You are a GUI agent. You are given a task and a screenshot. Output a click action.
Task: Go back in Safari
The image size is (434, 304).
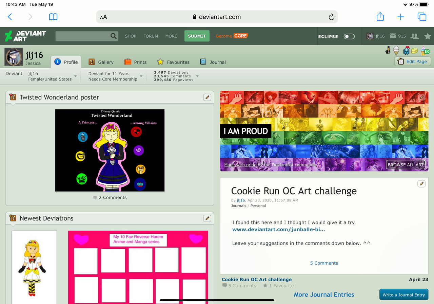click(x=10, y=17)
